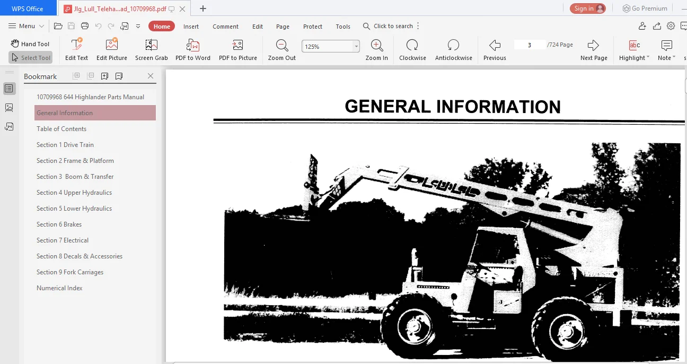687x364 pixels.
Task: Click the Sign in button
Action: (x=588, y=8)
